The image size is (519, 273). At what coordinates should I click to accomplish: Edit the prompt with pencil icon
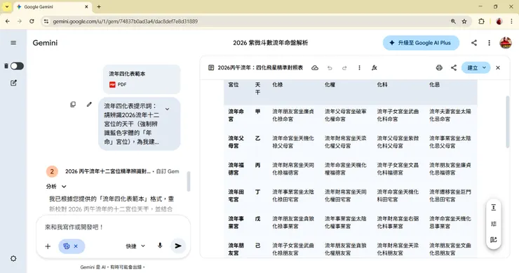pyautogui.click(x=89, y=105)
